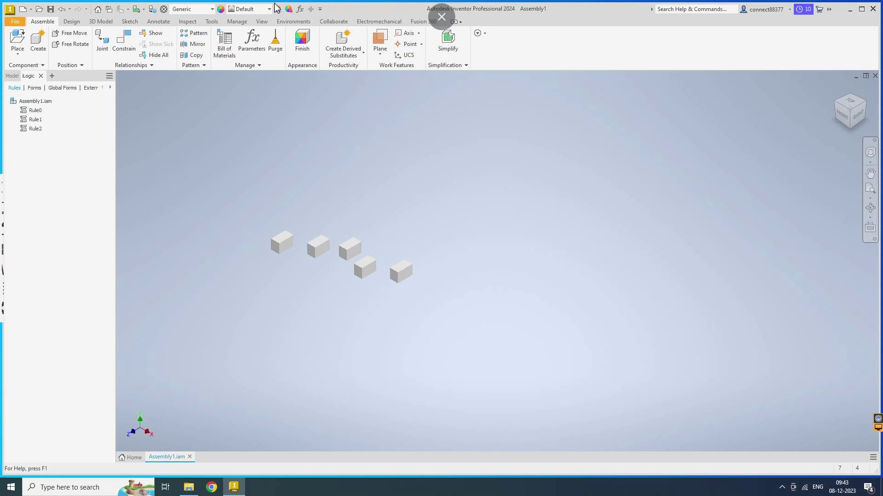Open Bill of Materials
This screenshot has width=883, height=496.
click(224, 43)
